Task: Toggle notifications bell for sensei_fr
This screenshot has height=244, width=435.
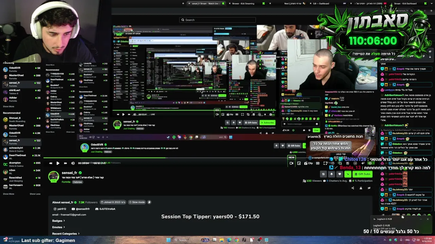Action: 331,174
